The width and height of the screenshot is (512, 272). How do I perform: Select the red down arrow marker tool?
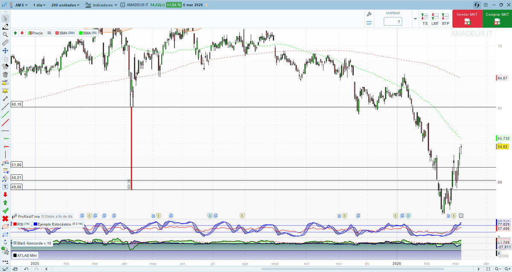[x=5, y=194]
